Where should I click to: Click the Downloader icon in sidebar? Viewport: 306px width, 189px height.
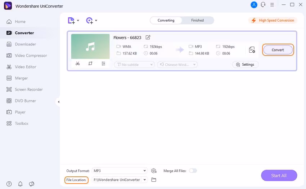[9, 44]
